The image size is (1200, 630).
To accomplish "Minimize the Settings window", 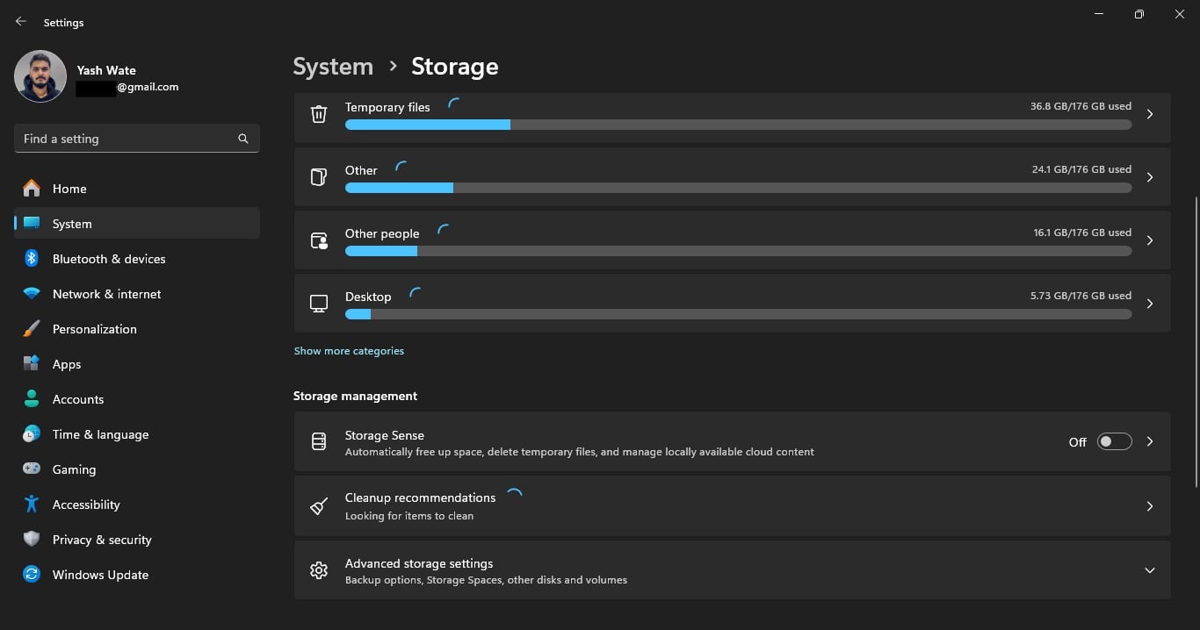I will pyautogui.click(x=1099, y=14).
